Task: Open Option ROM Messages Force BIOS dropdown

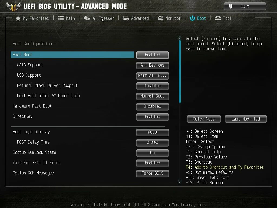Action: pyautogui.click(x=153, y=173)
